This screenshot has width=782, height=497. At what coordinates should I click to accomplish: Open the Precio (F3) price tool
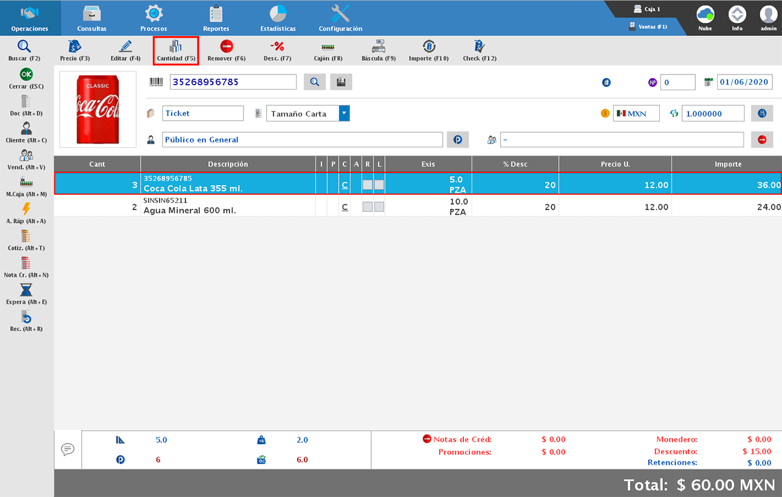[75, 47]
